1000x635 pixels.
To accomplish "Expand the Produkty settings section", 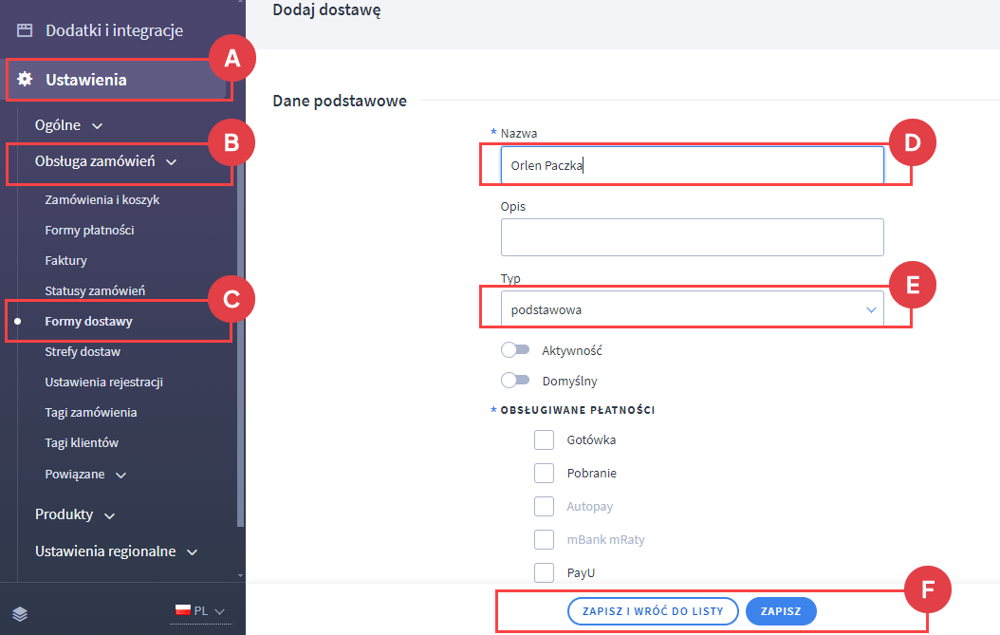I will [75, 514].
